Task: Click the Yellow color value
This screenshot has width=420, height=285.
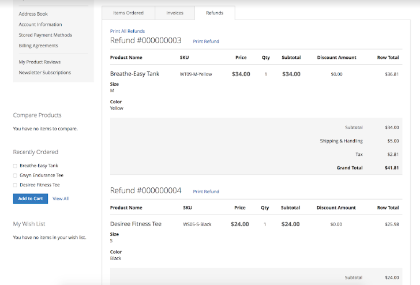Action: (x=117, y=108)
